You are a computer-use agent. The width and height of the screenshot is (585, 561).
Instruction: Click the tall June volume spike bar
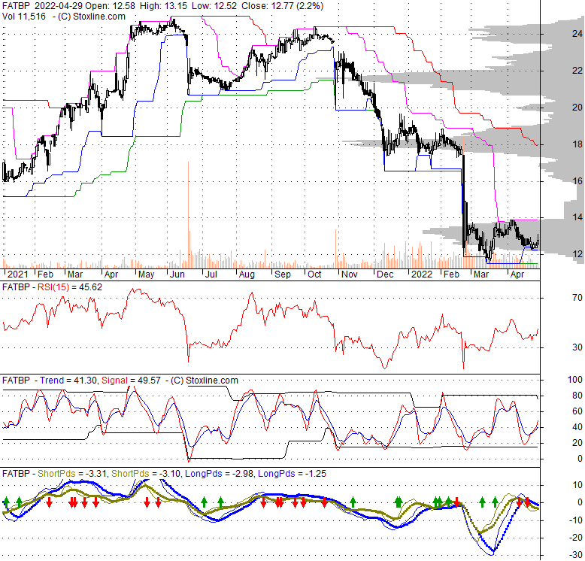click(189, 214)
